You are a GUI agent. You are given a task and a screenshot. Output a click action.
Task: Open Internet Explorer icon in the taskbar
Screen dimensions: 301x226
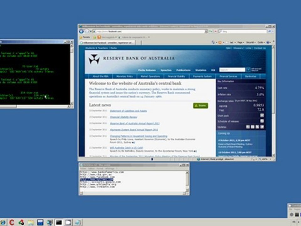tap(3, 223)
